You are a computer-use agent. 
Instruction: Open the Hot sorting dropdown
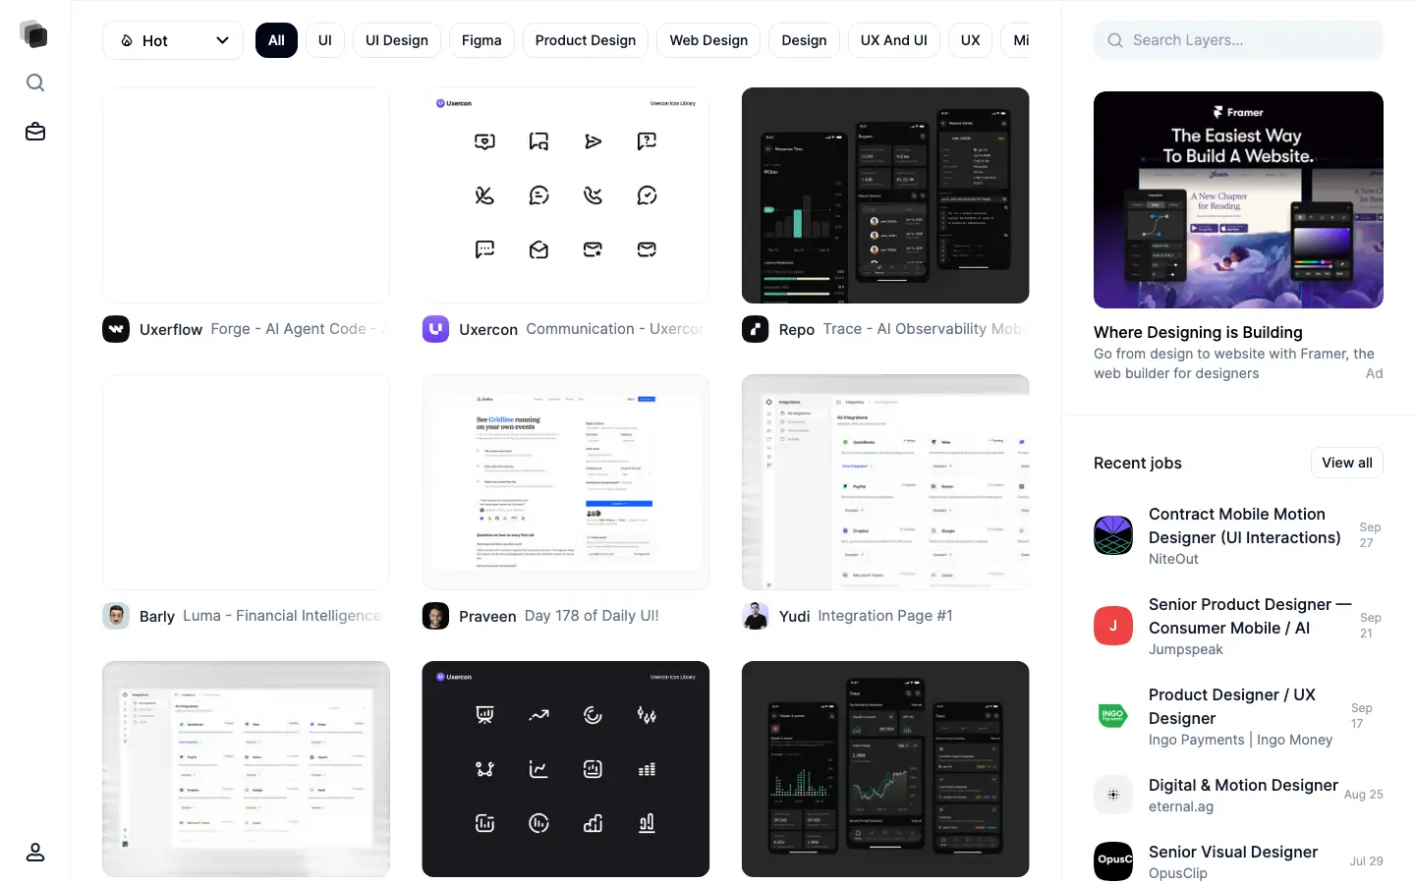coord(173,40)
